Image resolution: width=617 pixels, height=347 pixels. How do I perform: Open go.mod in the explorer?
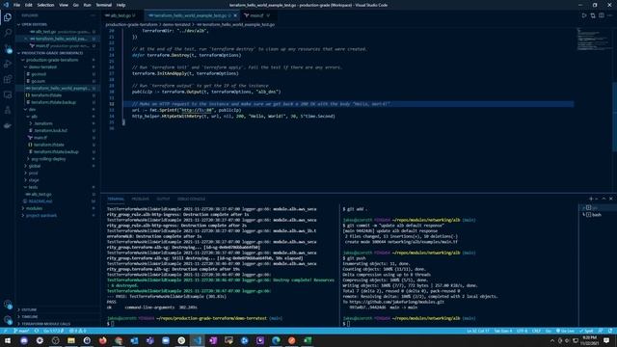(39, 74)
